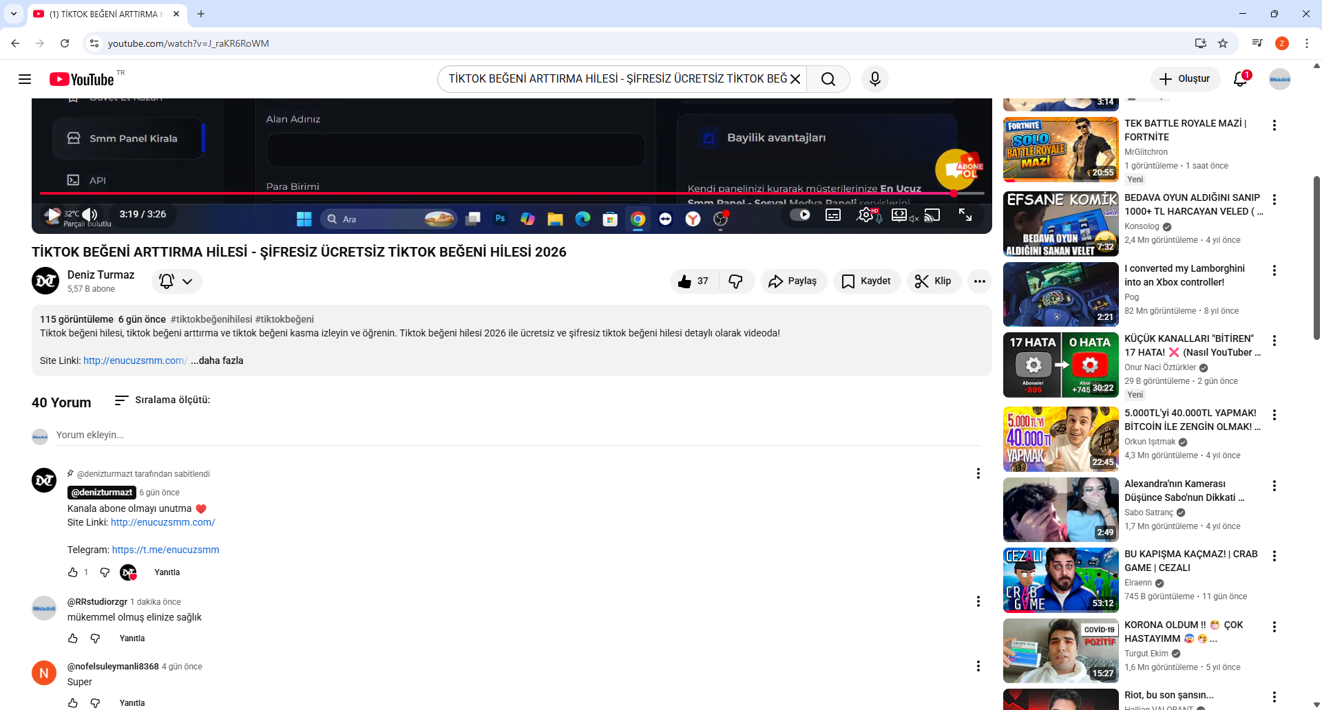Expand the description with ...daha fazla
1322x710 pixels.
tap(217, 361)
